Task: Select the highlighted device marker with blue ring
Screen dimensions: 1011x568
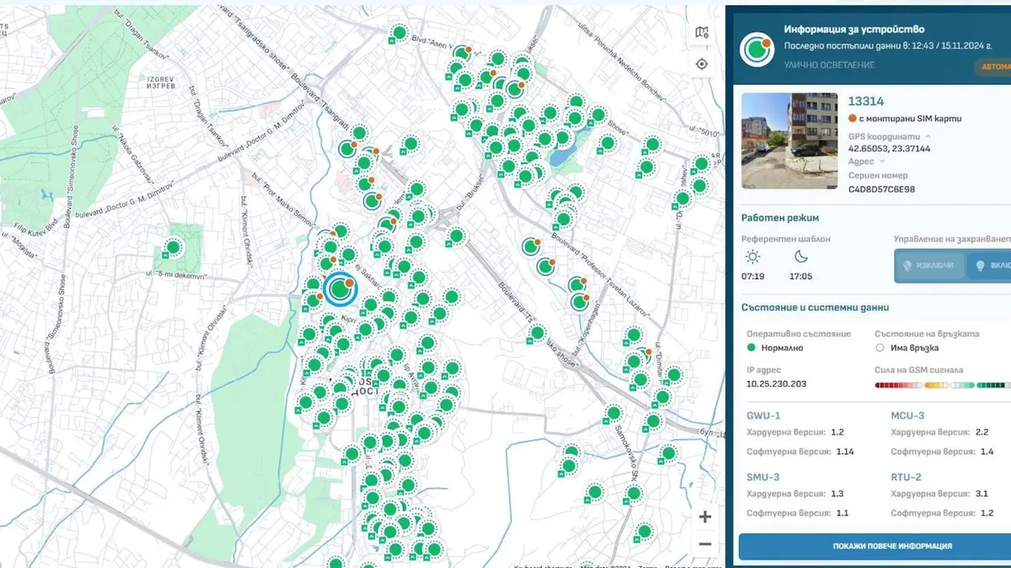Action: point(340,289)
